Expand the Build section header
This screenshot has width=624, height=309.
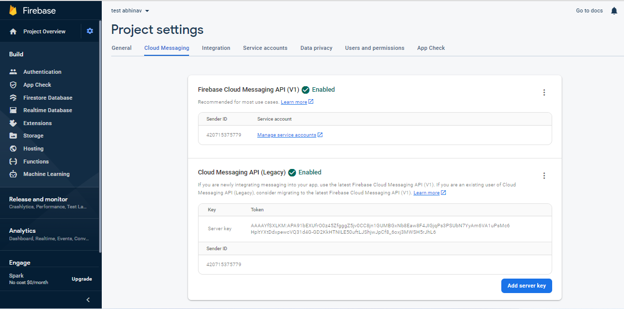click(x=16, y=54)
